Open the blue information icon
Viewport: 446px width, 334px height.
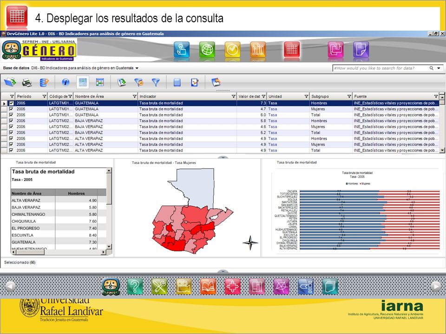(66, 83)
